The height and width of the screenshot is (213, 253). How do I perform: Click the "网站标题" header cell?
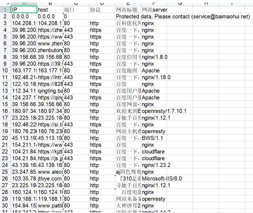(128, 10)
